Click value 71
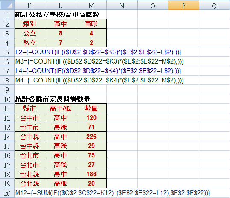The image size is (230, 198). click(x=91, y=127)
